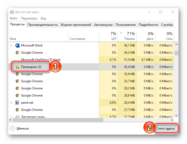Click the horizontal scrollbar right arrow
Viewport: 187px width, 144px height.
(172, 120)
